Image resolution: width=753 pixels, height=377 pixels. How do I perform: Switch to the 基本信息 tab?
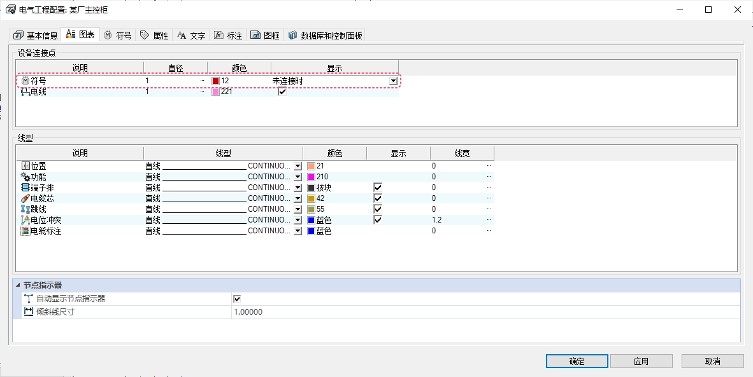pyautogui.click(x=36, y=36)
